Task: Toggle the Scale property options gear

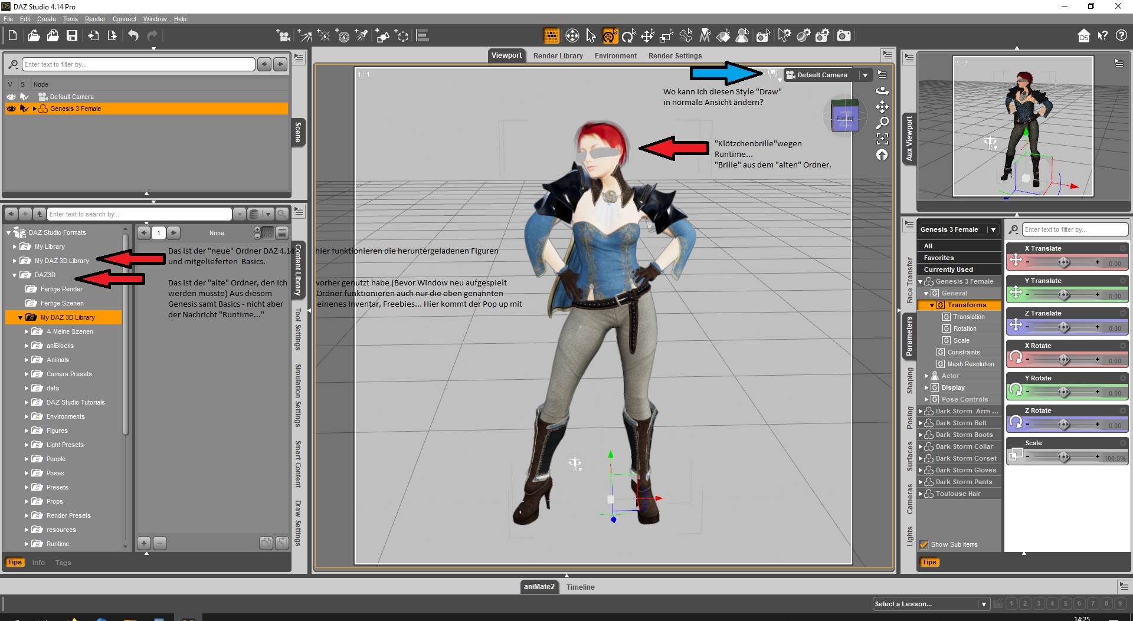Action: tap(1122, 443)
